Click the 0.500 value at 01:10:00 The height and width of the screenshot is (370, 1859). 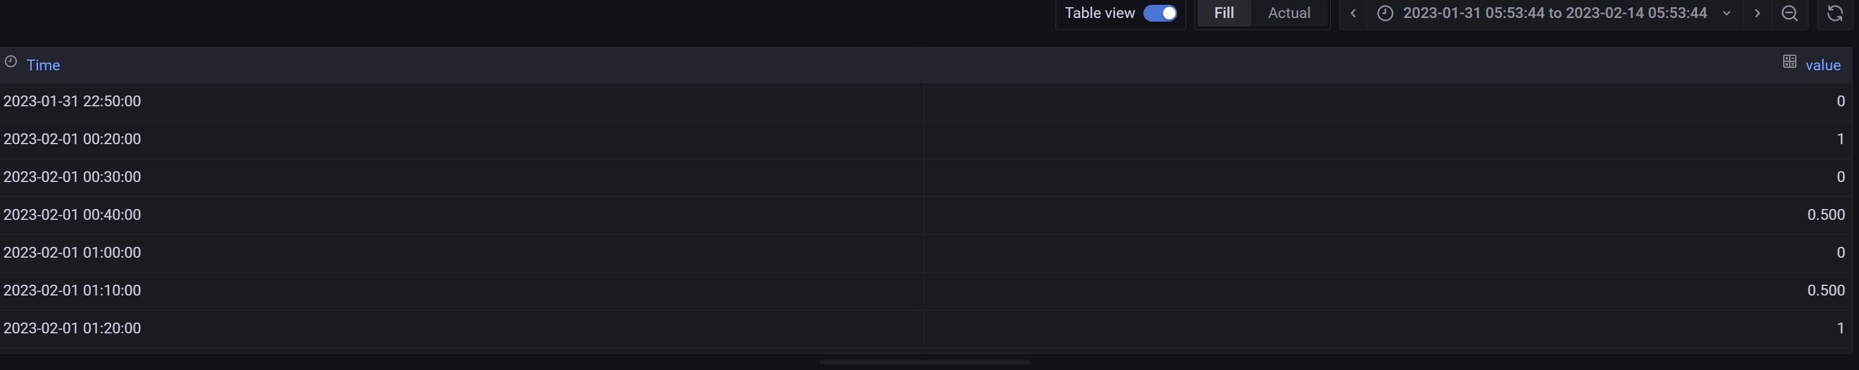1825,291
